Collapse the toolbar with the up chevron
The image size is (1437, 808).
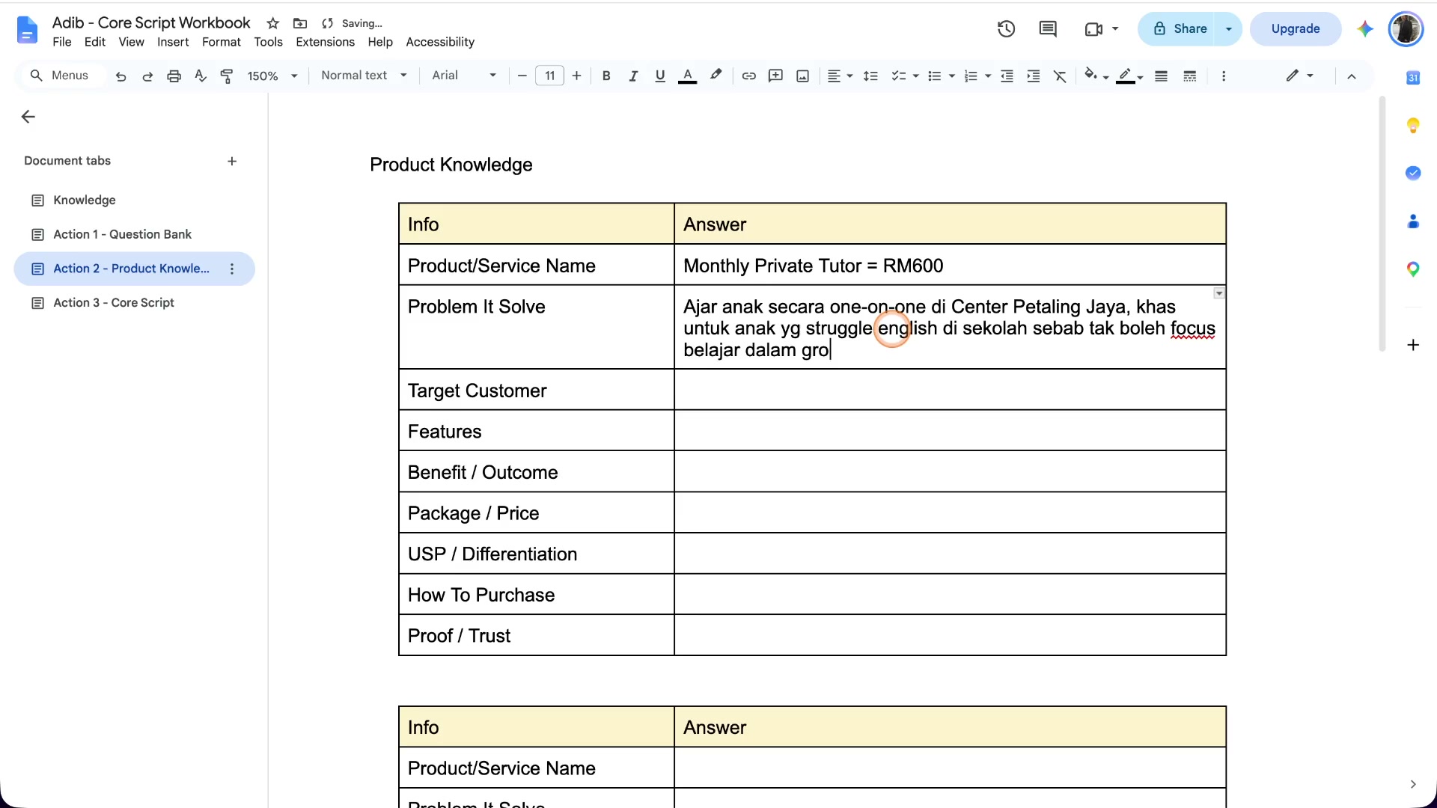pyautogui.click(x=1352, y=76)
